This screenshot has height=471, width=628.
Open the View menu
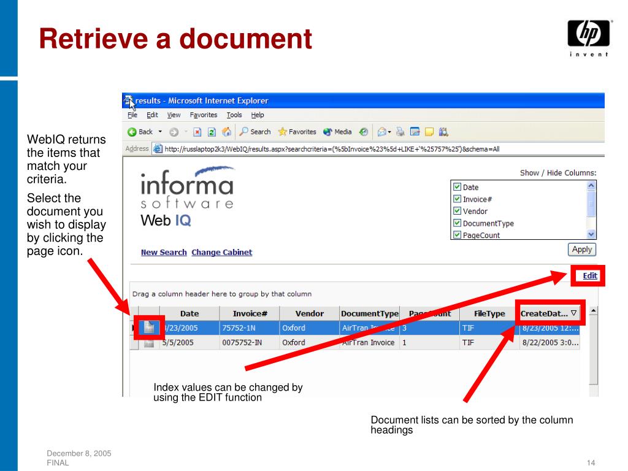(x=174, y=115)
